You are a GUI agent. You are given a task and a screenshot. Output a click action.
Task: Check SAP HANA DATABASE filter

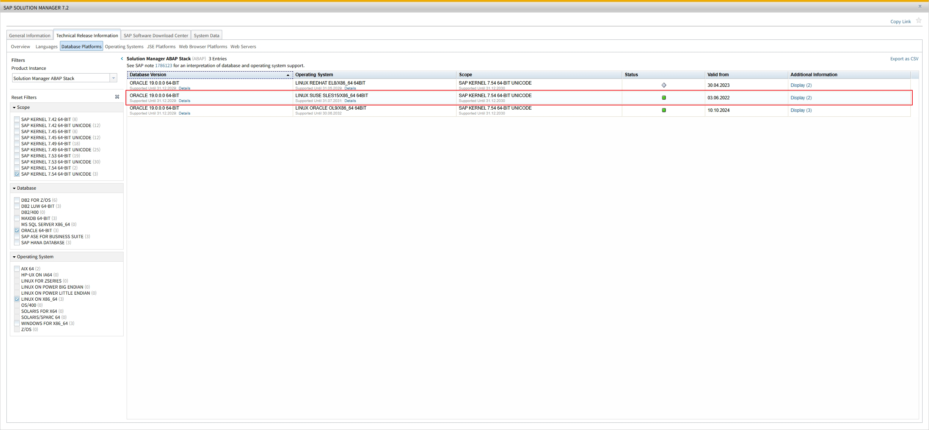pos(17,242)
